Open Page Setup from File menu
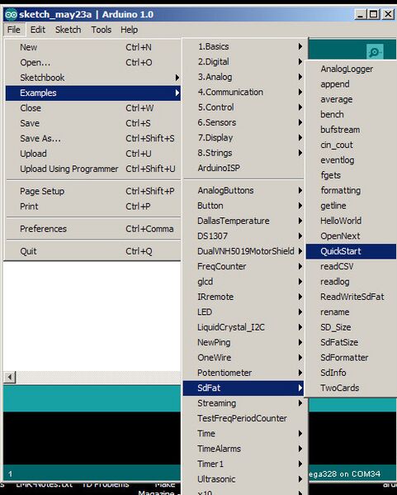The image size is (397, 495). [93, 192]
